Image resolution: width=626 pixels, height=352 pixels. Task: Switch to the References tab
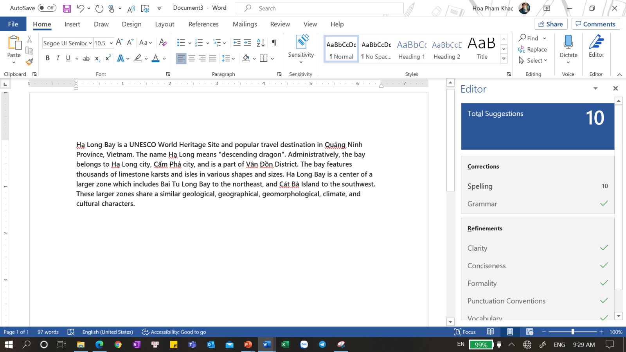203,24
